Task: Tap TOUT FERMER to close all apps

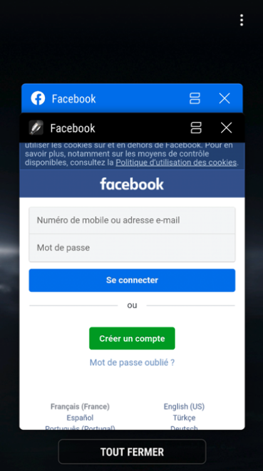Action: coord(132,452)
